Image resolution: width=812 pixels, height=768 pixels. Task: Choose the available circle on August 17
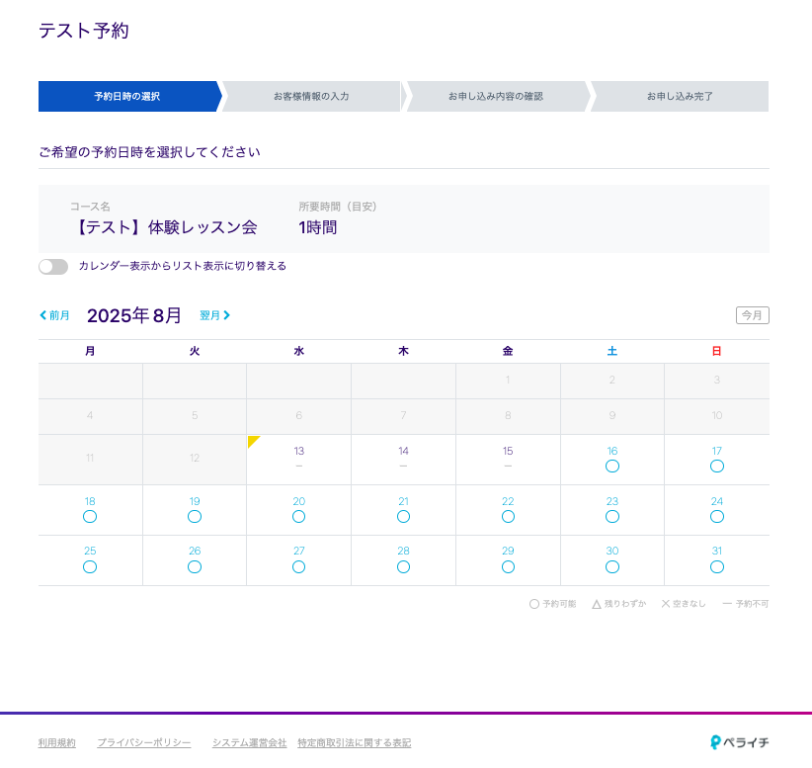717,466
